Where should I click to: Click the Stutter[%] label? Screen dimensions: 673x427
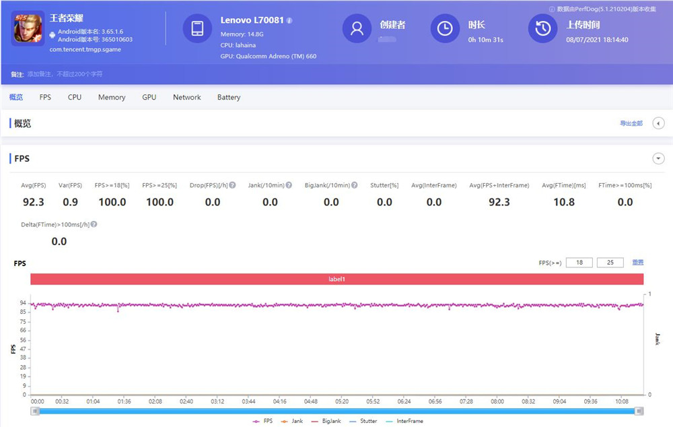click(384, 185)
